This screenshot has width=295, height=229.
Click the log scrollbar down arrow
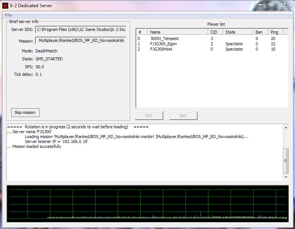click(286, 177)
